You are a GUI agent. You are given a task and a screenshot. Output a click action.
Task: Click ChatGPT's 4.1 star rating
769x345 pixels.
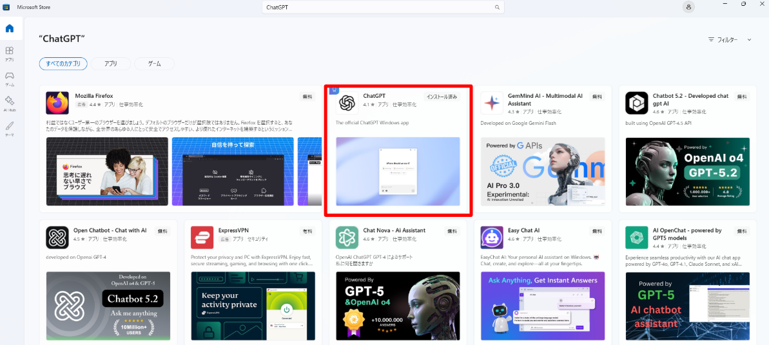(369, 105)
